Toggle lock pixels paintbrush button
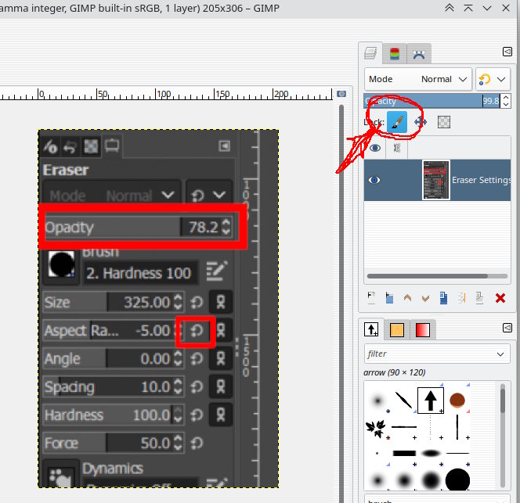This screenshot has width=520, height=503. click(x=397, y=122)
